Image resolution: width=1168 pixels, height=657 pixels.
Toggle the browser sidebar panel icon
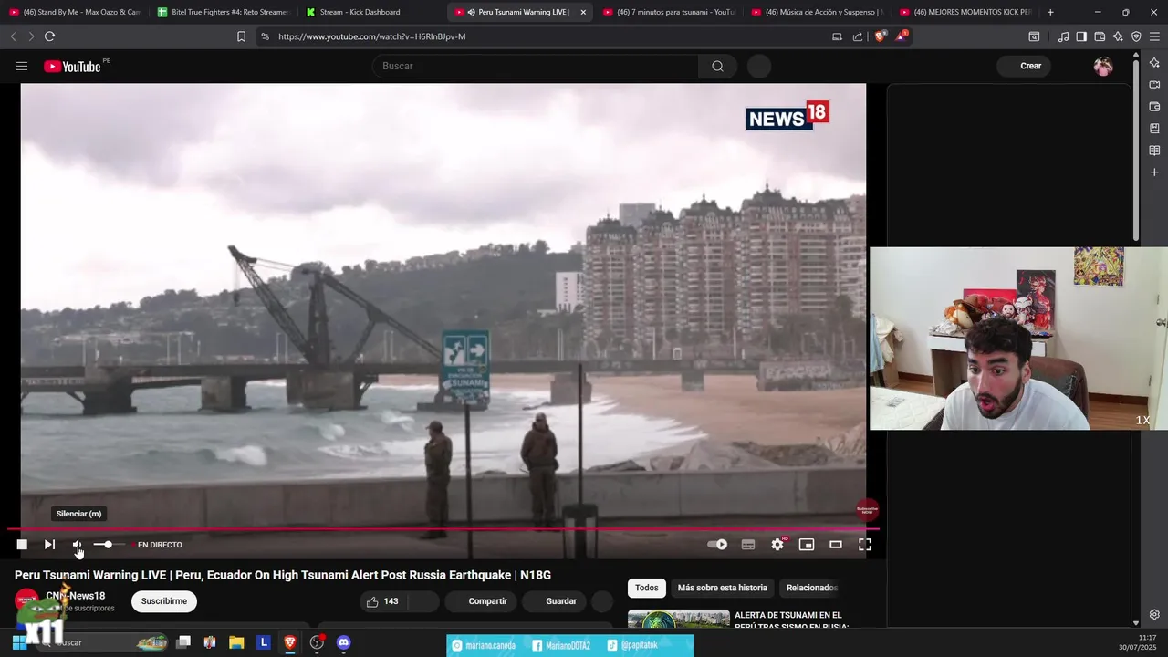[x=1081, y=36]
